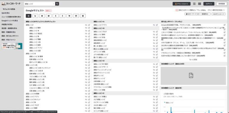Screen dimensions: 229x113
Task: Open the hamburger menu icon
Action: (x=194, y=4)
